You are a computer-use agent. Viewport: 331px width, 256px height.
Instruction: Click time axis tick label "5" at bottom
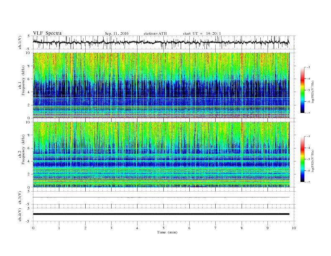(163, 228)
